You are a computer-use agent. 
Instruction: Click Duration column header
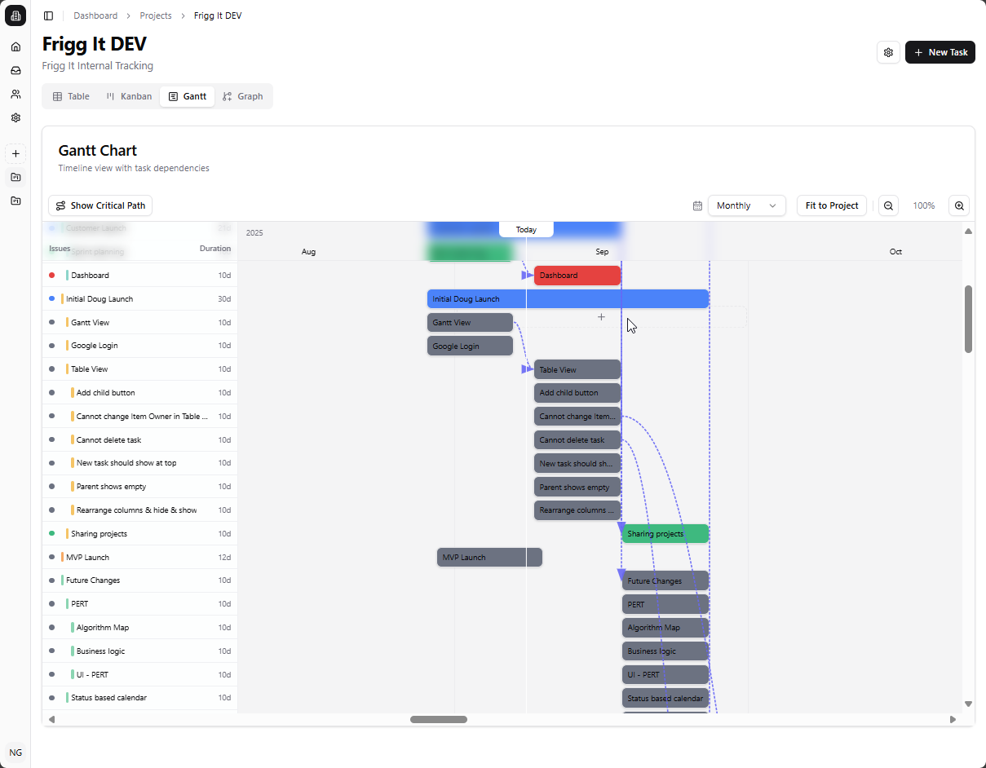215,249
